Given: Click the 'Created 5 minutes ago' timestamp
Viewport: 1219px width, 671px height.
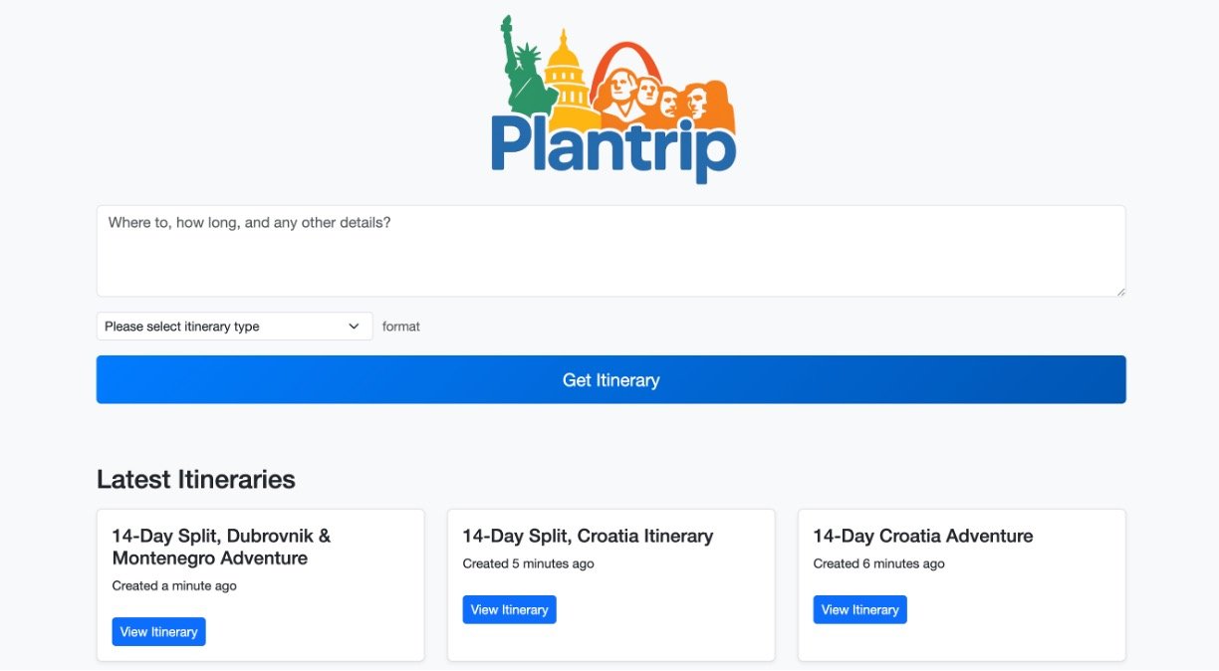Looking at the screenshot, I should tap(529, 562).
